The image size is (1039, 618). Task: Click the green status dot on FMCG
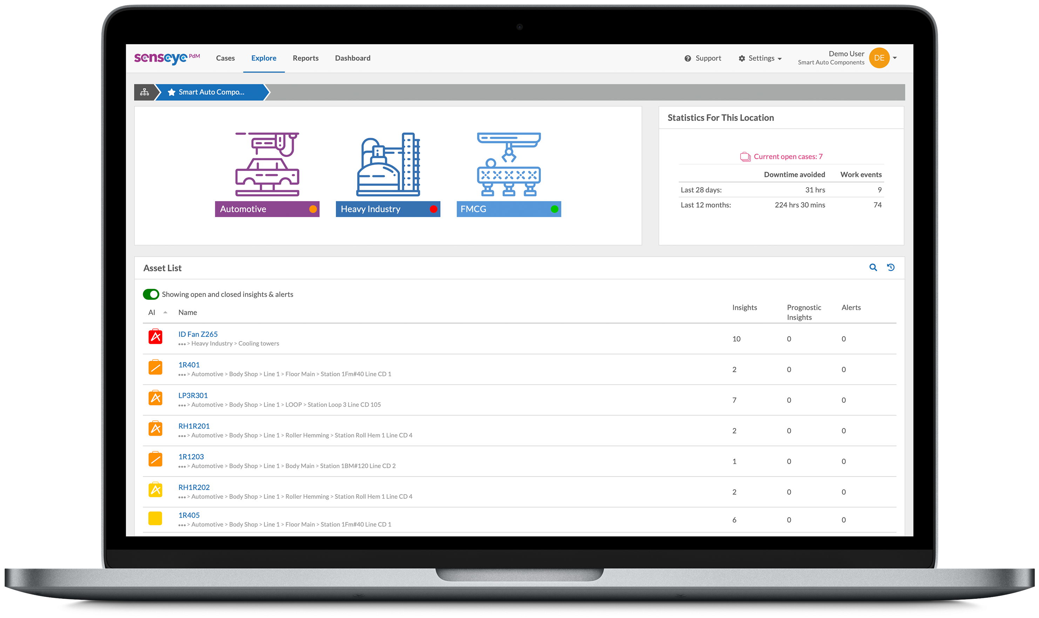click(x=554, y=209)
